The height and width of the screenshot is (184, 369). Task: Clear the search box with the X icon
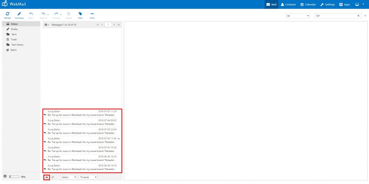[358, 16]
